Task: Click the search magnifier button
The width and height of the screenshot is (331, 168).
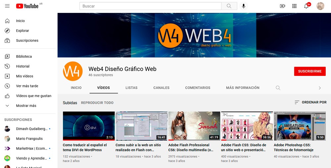Action: point(229,6)
